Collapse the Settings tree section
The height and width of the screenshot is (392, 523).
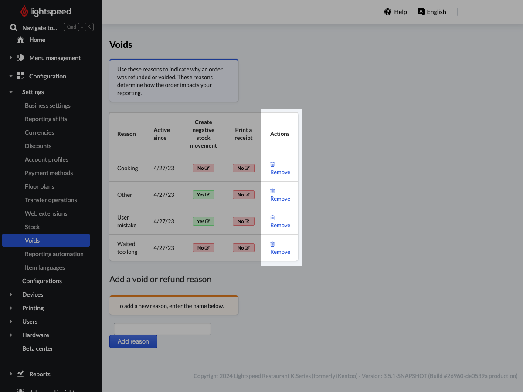11,92
